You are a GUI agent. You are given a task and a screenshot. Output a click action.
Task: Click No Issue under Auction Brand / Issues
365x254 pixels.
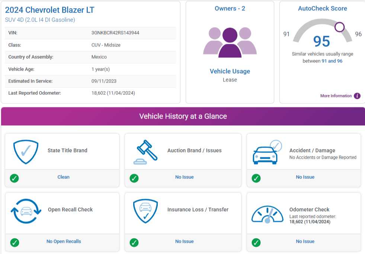click(x=184, y=177)
